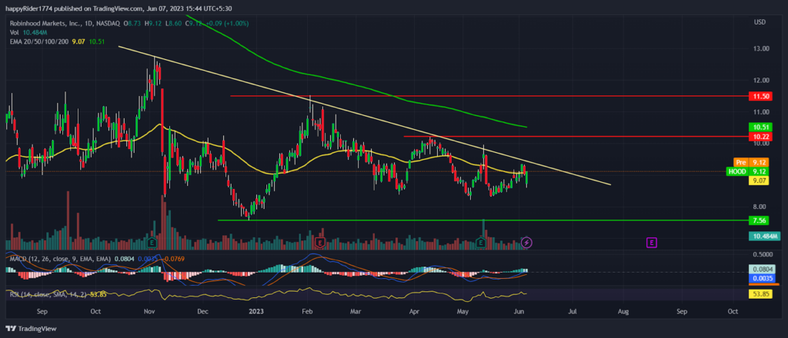Click the purple lightning bolt marker
Screen dimensions: 788x338
tap(526, 244)
